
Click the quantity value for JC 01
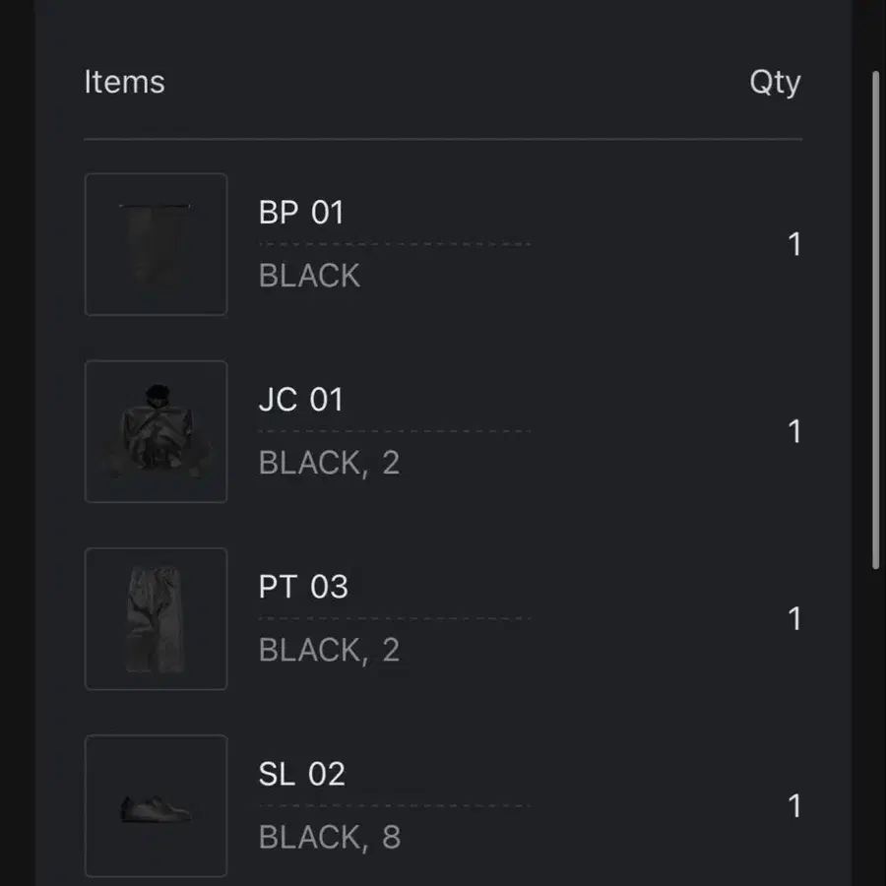point(794,431)
